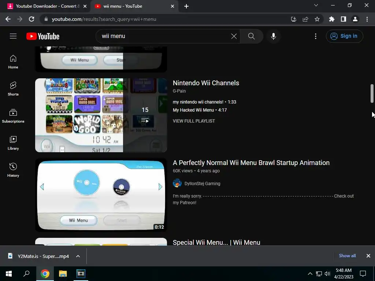Open DyllonStej Gaming channel avatar

tap(177, 183)
